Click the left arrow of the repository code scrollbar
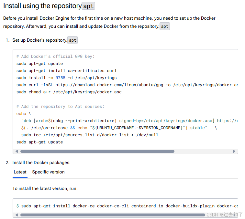 pyautogui.click(x=17, y=151)
